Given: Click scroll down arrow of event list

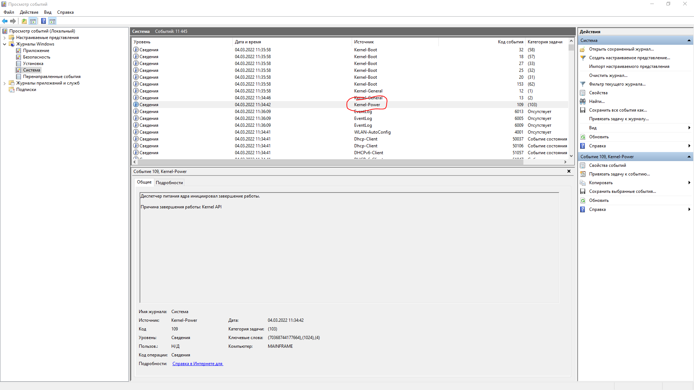Looking at the screenshot, I should [571, 156].
